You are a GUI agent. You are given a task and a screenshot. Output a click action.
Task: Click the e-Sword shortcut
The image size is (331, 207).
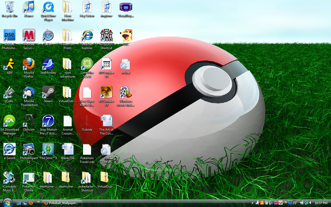10,152
